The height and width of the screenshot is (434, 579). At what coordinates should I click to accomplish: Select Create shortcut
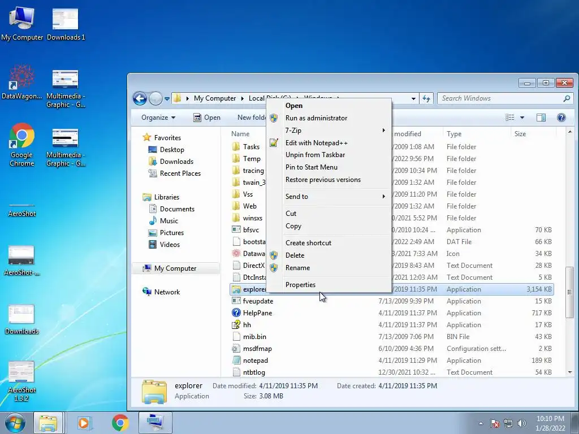point(329,243)
